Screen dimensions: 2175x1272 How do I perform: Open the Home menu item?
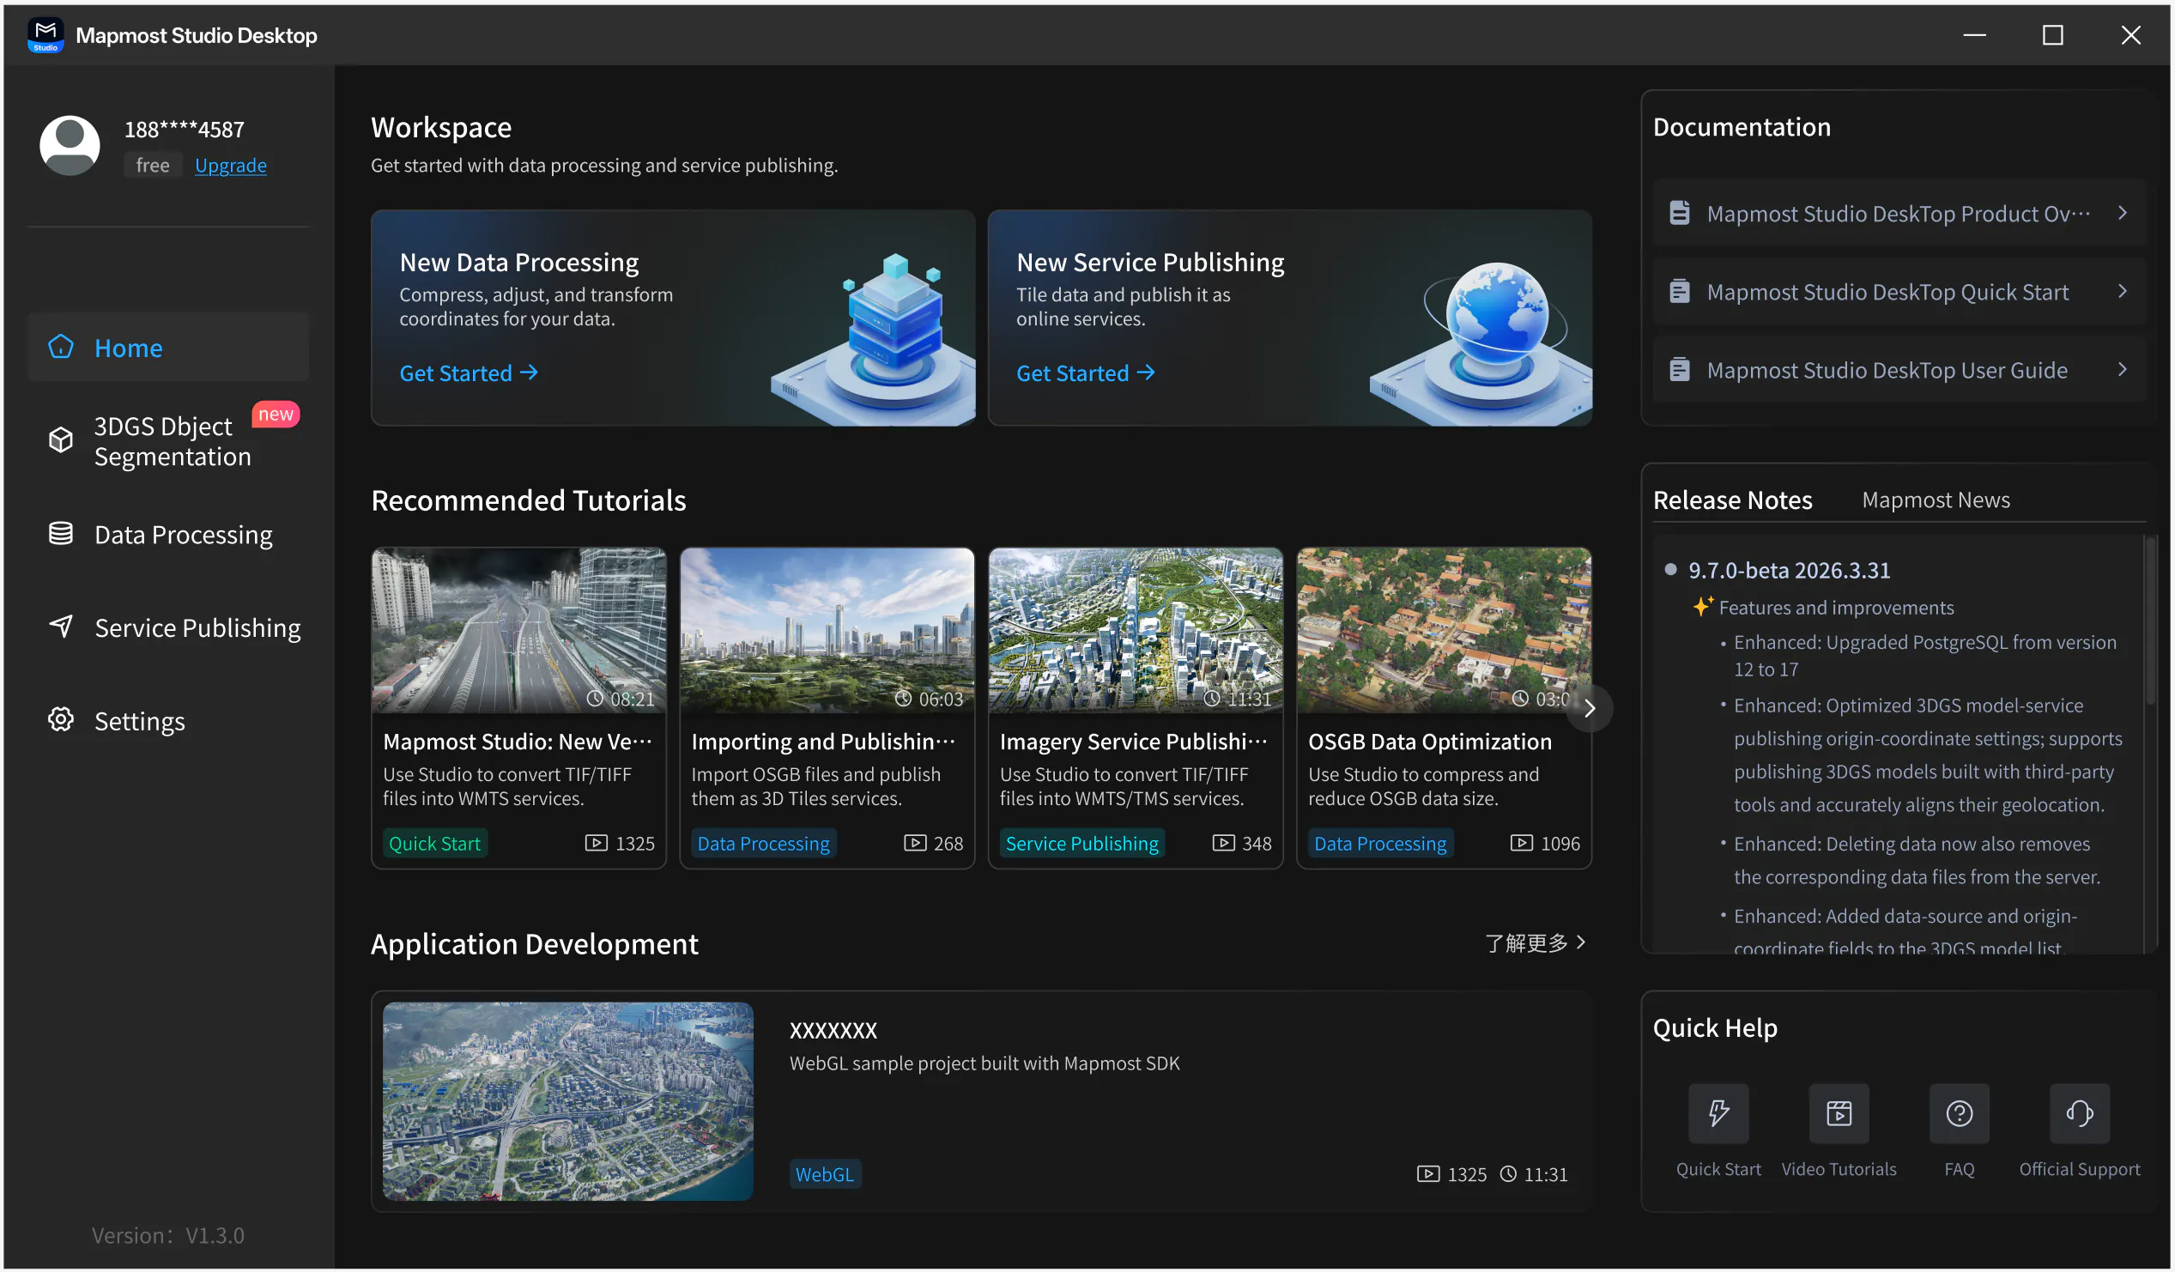[x=168, y=347]
